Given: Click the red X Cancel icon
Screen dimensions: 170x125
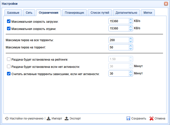Looking at the screenshot, I should click(151, 119).
